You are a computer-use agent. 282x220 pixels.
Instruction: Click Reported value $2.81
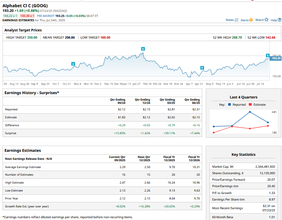click(171, 109)
